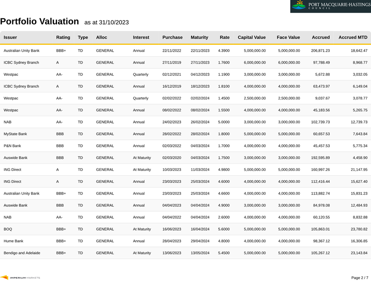
Task: Click the 'as at 31/10/2023' date text
Action: (107, 22)
